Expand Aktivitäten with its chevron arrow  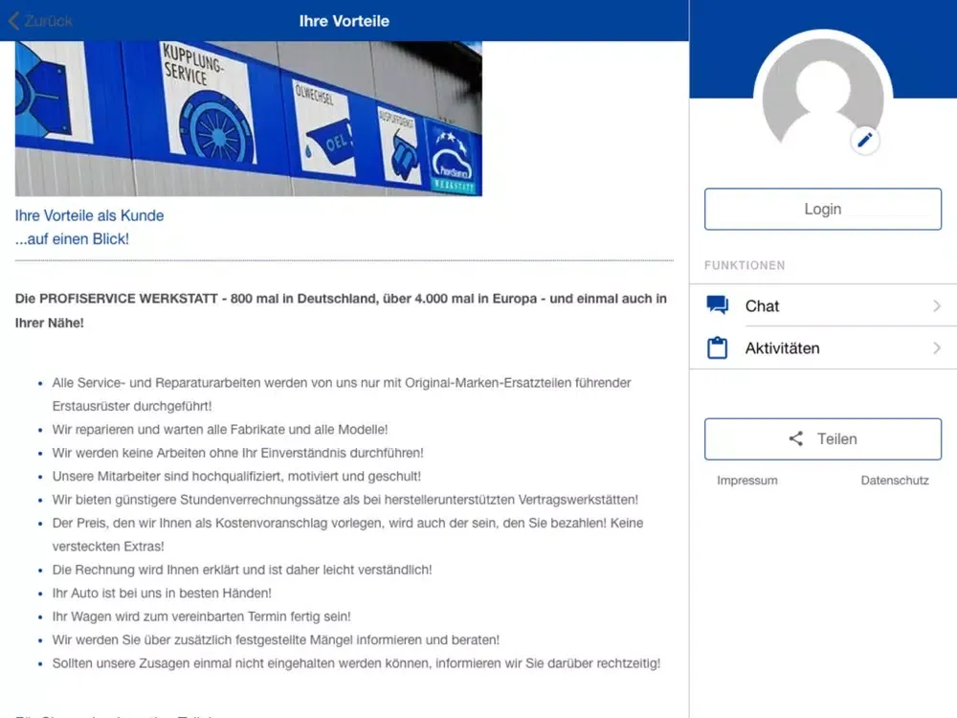click(x=937, y=348)
